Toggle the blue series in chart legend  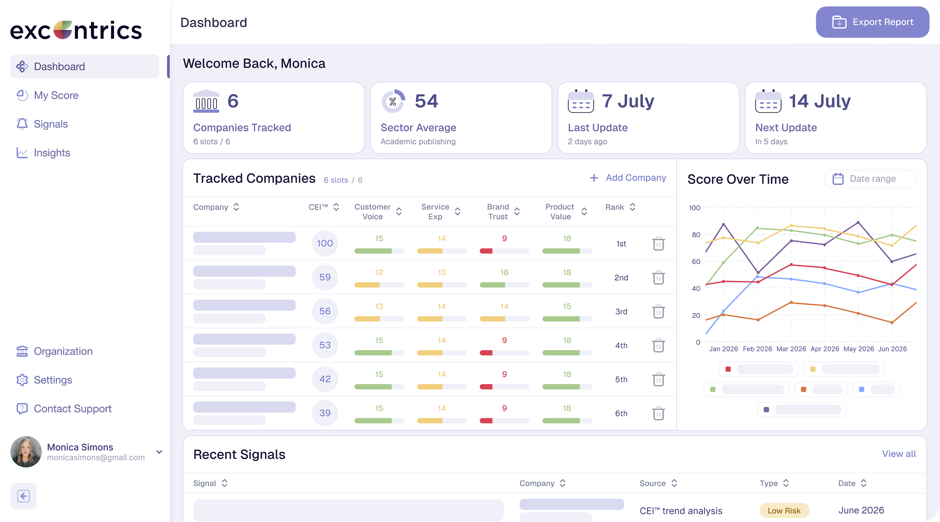click(x=876, y=389)
